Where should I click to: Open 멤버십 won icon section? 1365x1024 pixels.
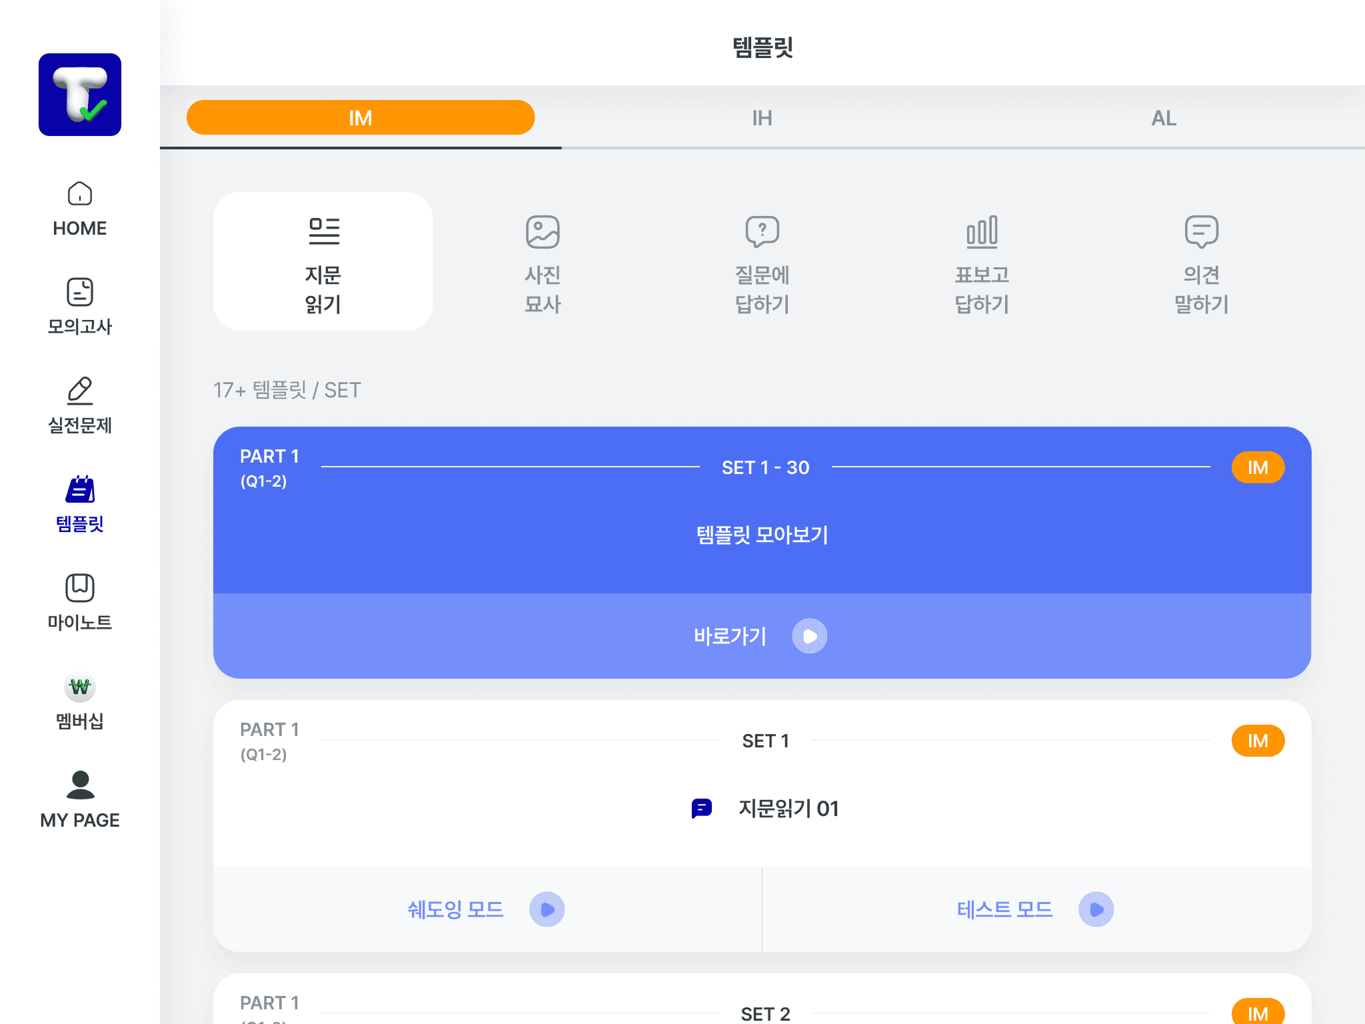(x=80, y=702)
